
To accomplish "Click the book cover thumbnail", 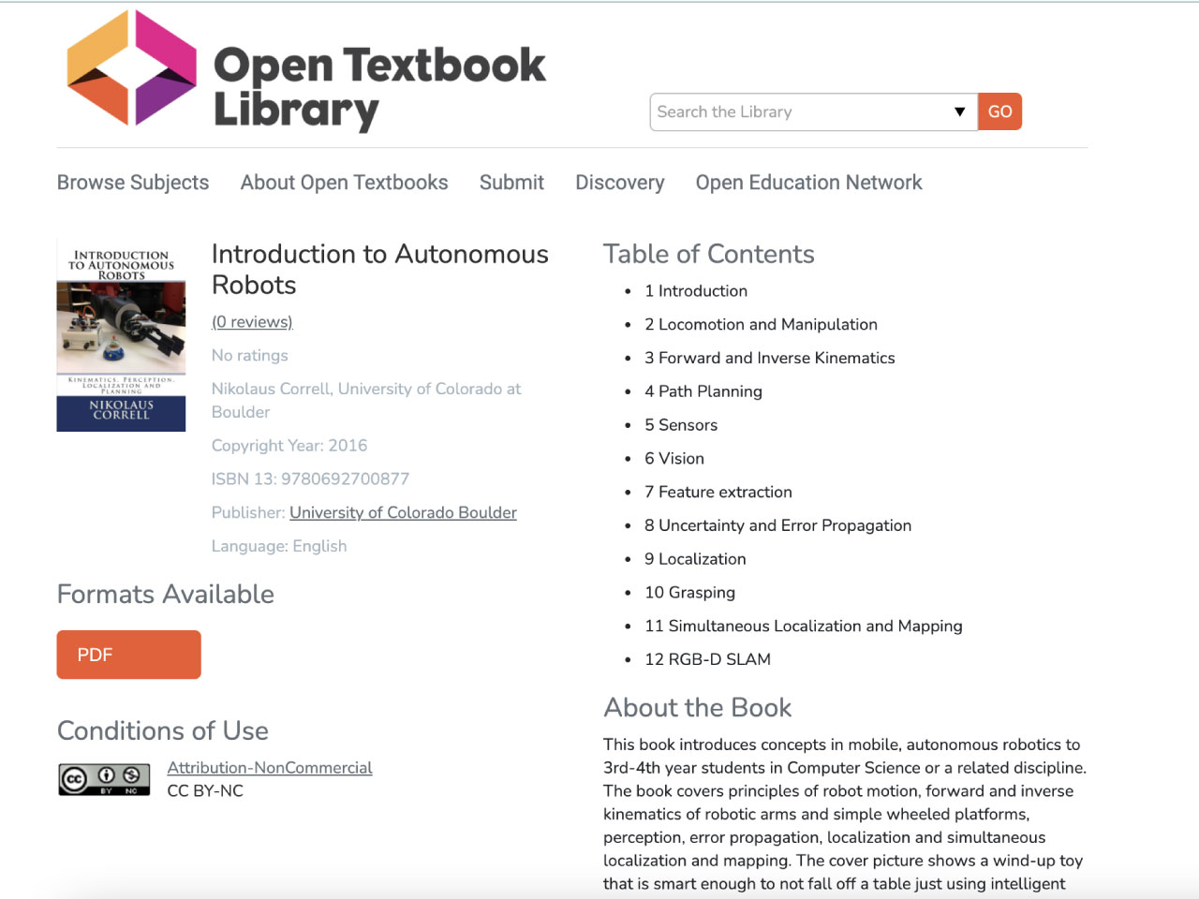I will pyautogui.click(x=121, y=335).
